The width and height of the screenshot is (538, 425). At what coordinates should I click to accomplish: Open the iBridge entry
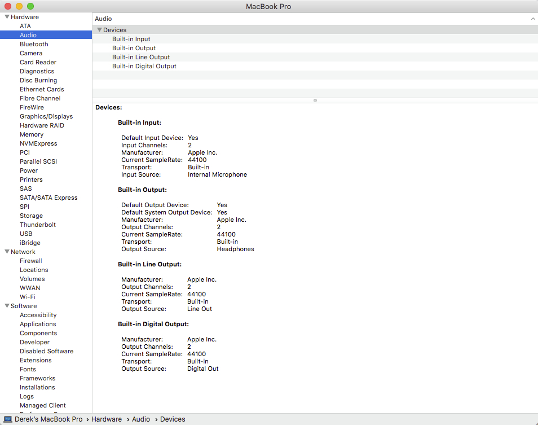[x=30, y=243]
